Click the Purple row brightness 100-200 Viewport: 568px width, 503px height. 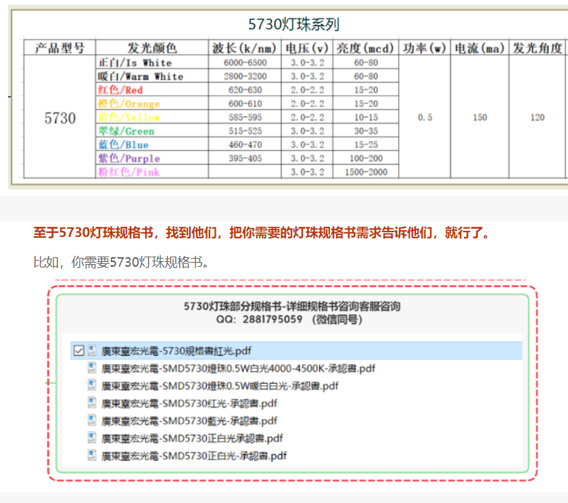click(366, 158)
